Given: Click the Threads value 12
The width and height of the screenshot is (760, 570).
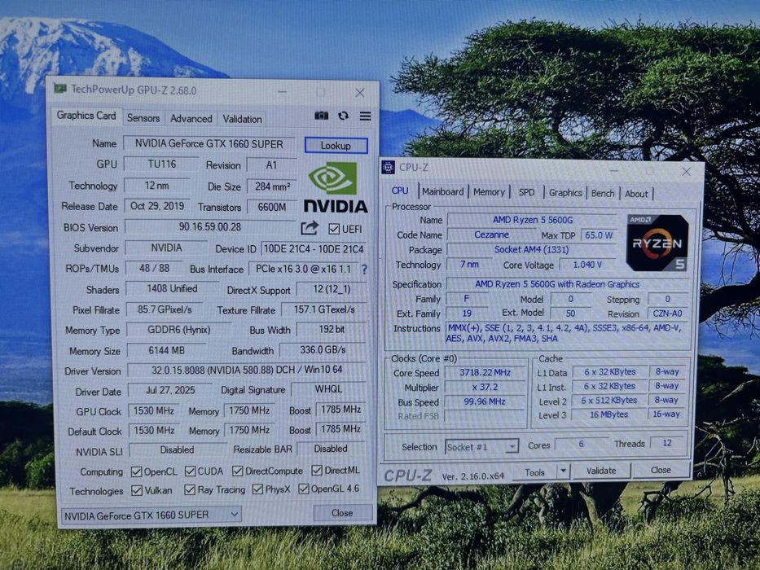Looking at the screenshot, I should (x=667, y=442).
